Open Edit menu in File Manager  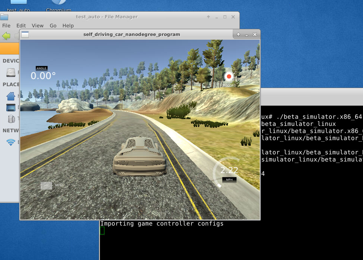tap(21, 25)
